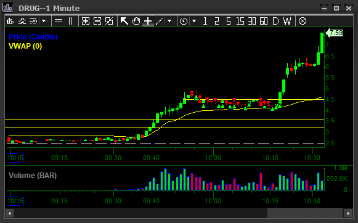Expand the drawing tools dropdown arrow
This screenshot has height=223, width=358.
[x=169, y=21]
